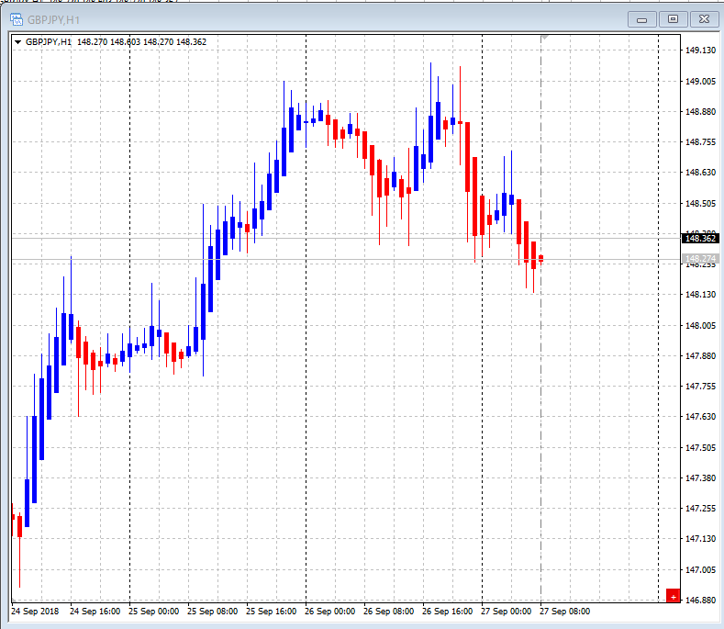Click the 147.755 price axis label

tap(700, 387)
